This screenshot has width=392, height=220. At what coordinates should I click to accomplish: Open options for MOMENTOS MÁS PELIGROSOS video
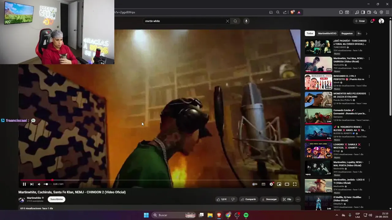369,94
